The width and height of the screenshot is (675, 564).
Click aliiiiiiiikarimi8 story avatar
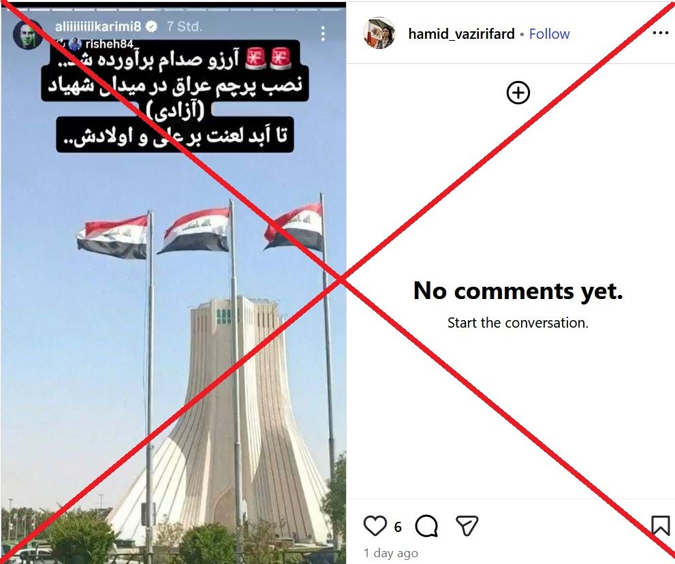tap(28, 35)
